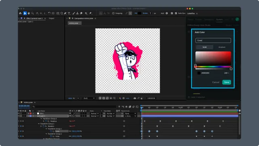Viewport: 259px width, 146px height.
Task: Open the viewer magnification percent dropdown
Action: [x=78, y=98]
